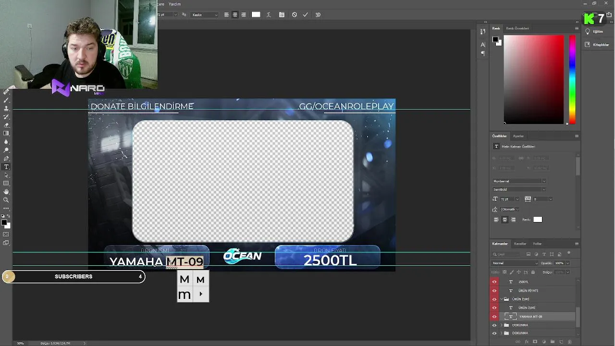This screenshot has width=615, height=346.
Task: Add a layer mask from Layers panel
Action: [x=535, y=342]
